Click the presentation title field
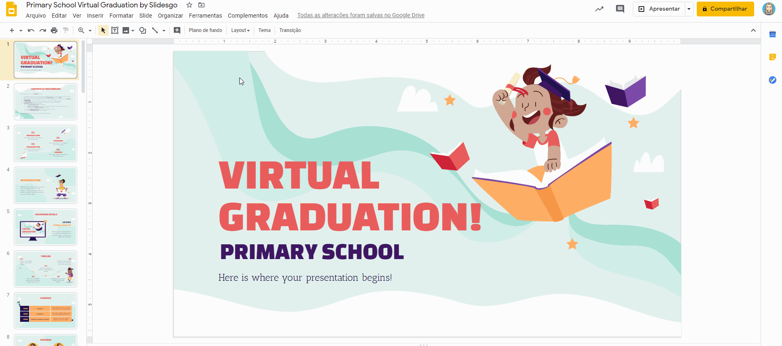This screenshot has width=782, height=346. 102,5
